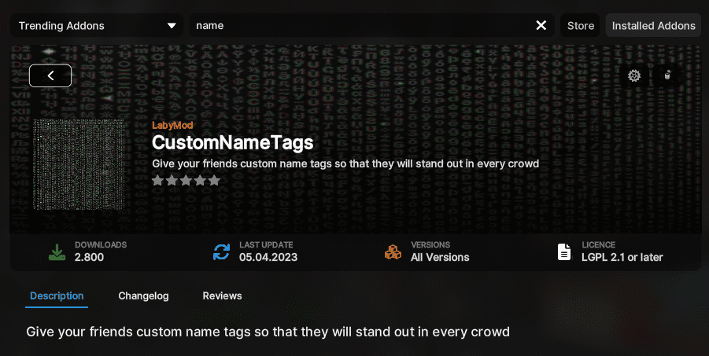Click the orange Versions cubes icon

pos(393,252)
